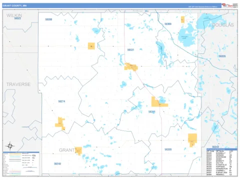Click the BARRETT row in the ZIP table
Screen dimensions: 240x180
coord(219,161)
